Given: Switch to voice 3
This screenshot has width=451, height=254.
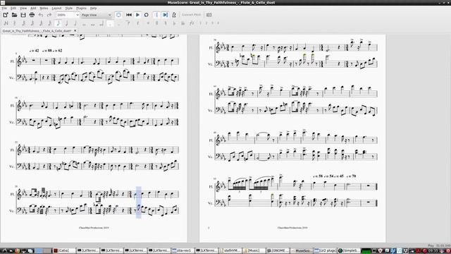Looking at the screenshot, I should point(212,23).
